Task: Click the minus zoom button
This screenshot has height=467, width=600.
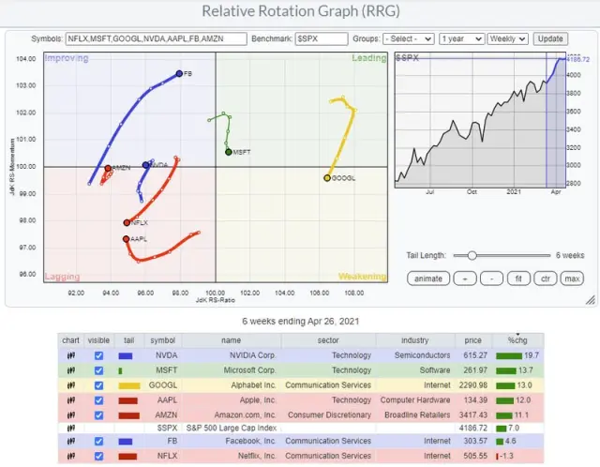Action: [491, 279]
